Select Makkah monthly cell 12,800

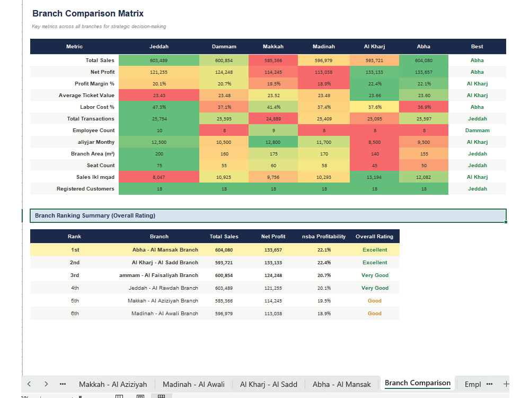click(x=273, y=142)
